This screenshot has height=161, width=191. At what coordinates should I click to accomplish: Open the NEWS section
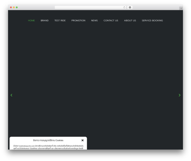coord(94,21)
